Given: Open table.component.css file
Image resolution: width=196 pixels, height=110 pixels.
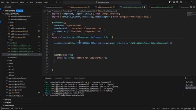Looking at the screenshot, I should (18, 28).
